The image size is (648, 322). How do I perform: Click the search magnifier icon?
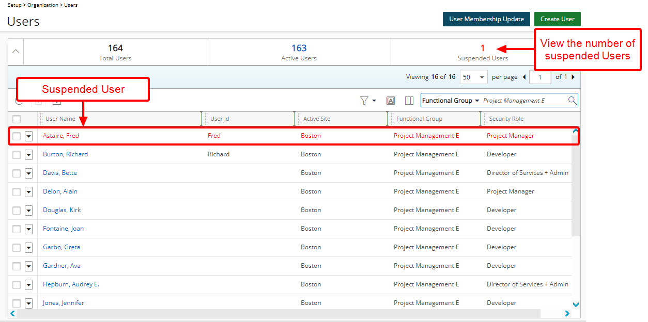[572, 101]
